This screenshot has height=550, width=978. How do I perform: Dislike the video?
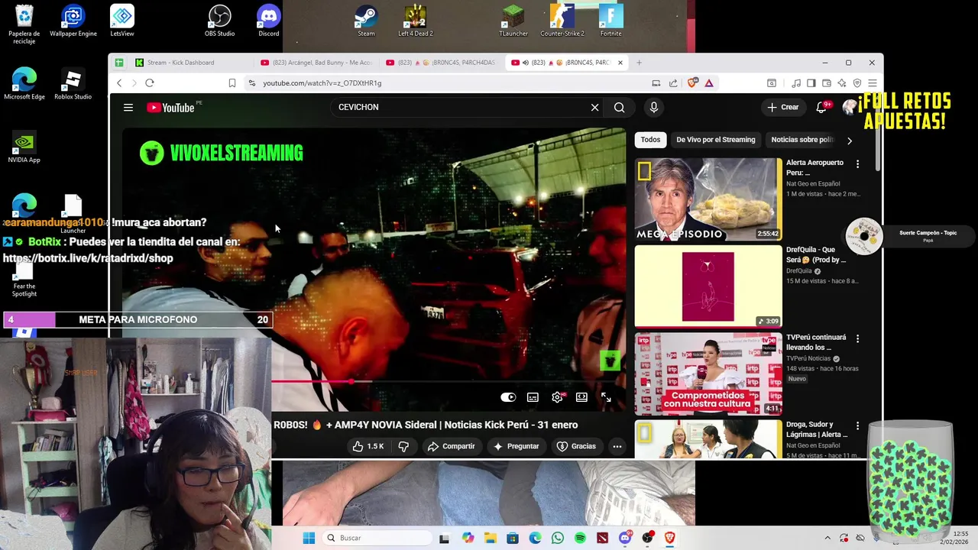point(403,446)
